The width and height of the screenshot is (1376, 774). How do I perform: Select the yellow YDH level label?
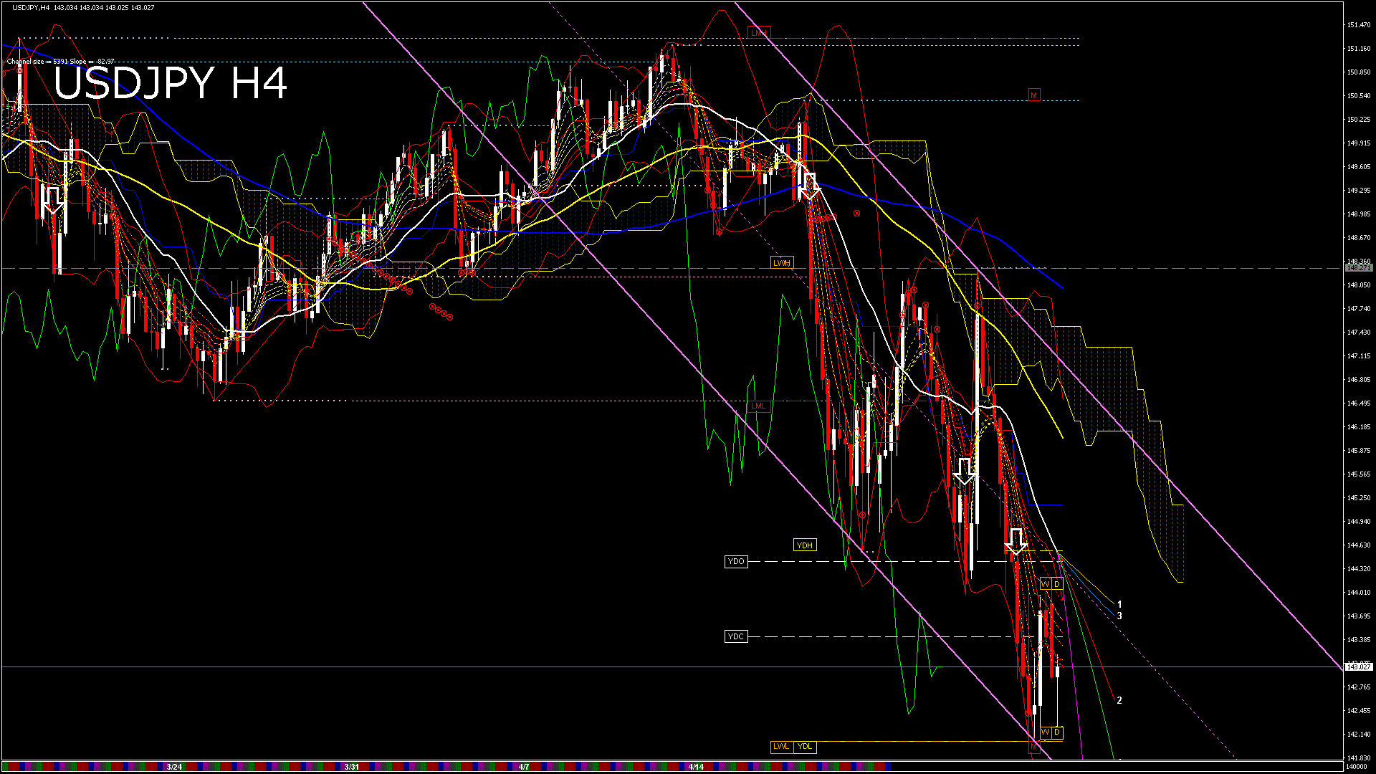[x=805, y=545]
